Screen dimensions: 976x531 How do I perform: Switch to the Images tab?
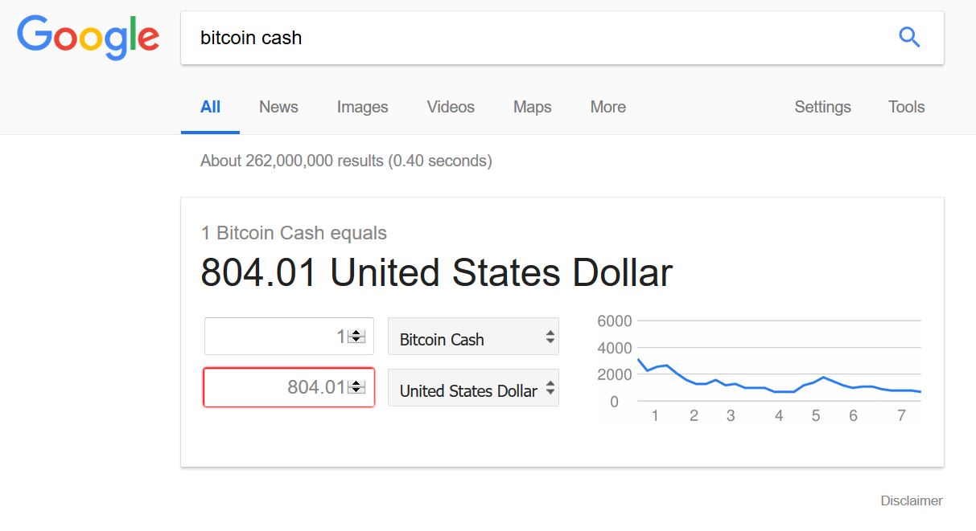(362, 107)
